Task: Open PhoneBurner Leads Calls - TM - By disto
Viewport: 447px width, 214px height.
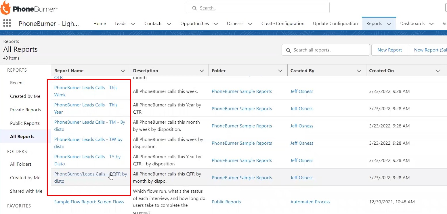Action: tap(90, 126)
